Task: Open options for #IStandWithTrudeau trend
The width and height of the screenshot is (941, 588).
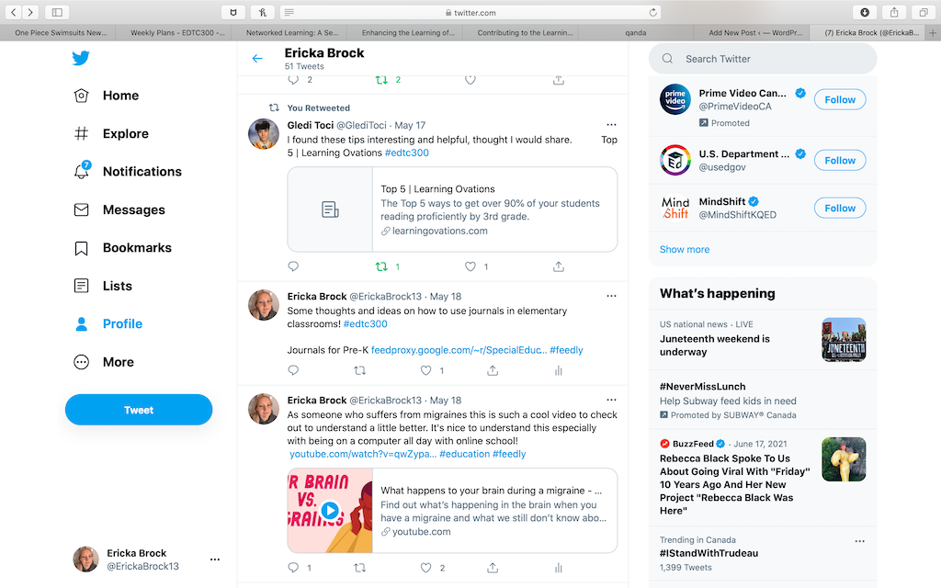Action: click(x=859, y=541)
